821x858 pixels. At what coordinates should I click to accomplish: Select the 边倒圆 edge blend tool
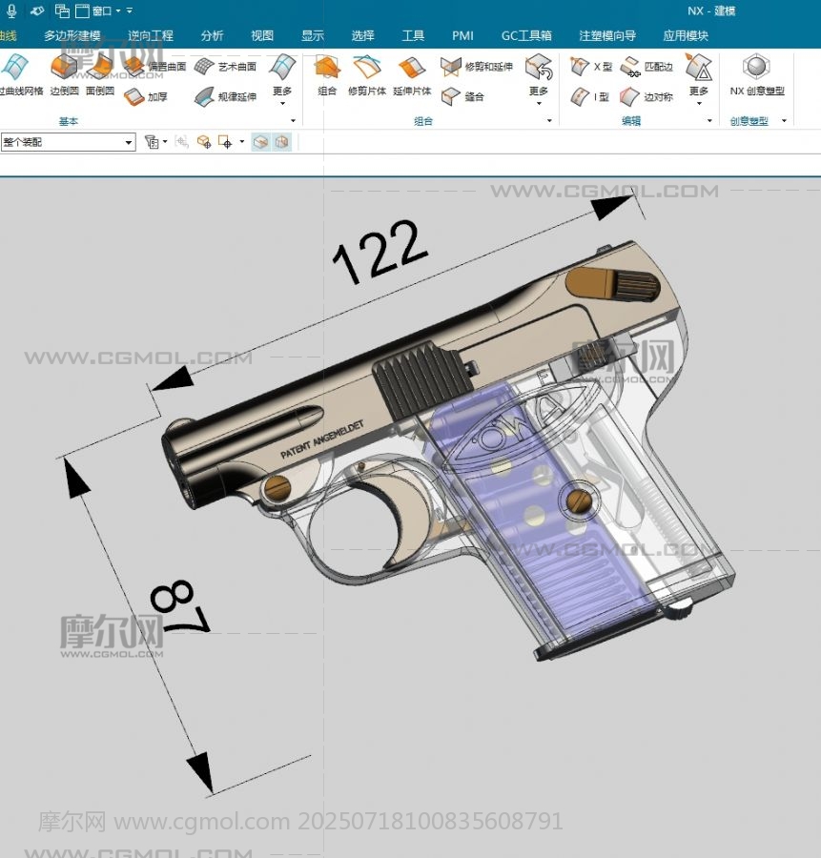(64, 75)
